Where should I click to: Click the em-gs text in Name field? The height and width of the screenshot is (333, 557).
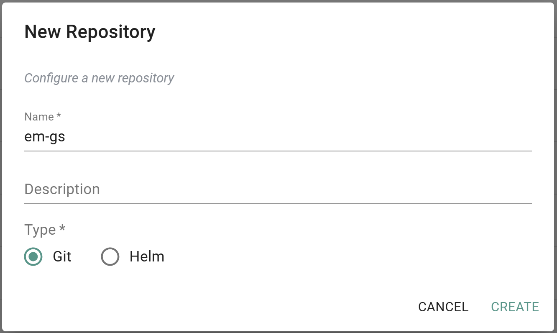(x=45, y=136)
